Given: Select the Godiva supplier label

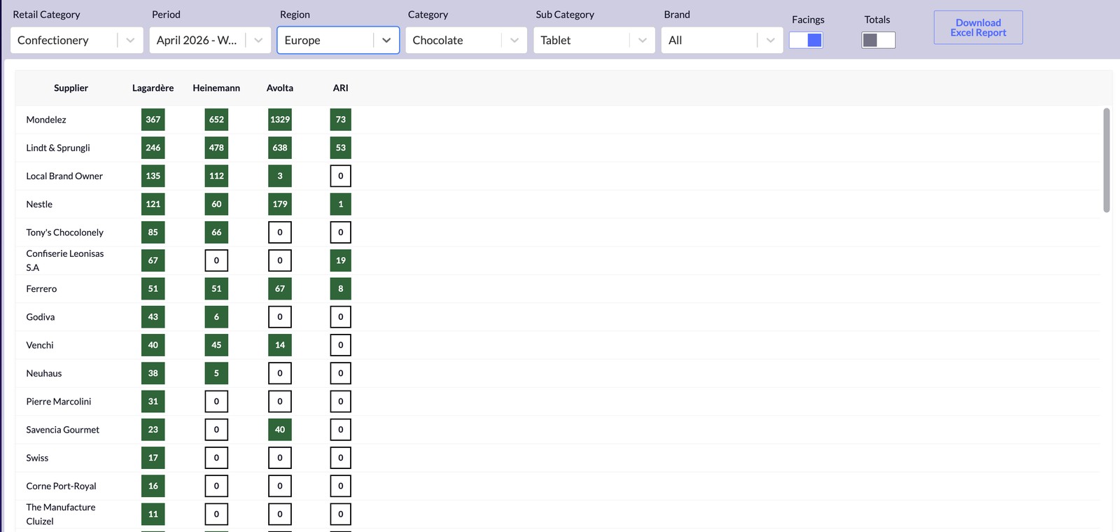Looking at the screenshot, I should tap(40, 317).
